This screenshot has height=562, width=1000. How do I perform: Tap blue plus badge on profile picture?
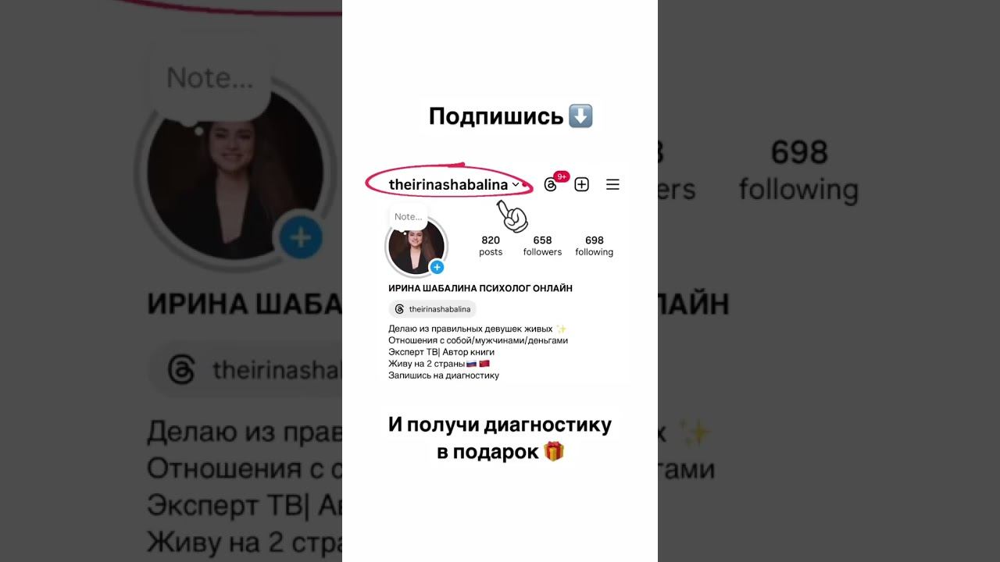click(437, 267)
